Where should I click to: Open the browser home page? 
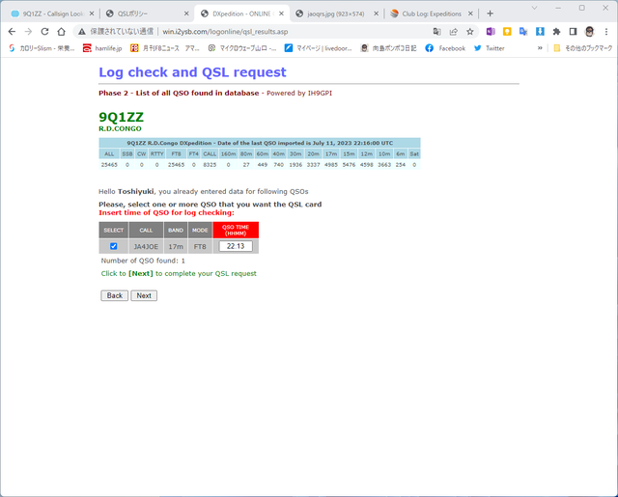(61, 32)
